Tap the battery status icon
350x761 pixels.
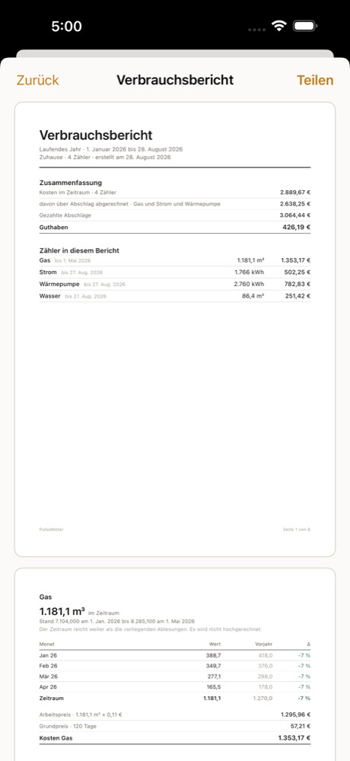pos(305,26)
